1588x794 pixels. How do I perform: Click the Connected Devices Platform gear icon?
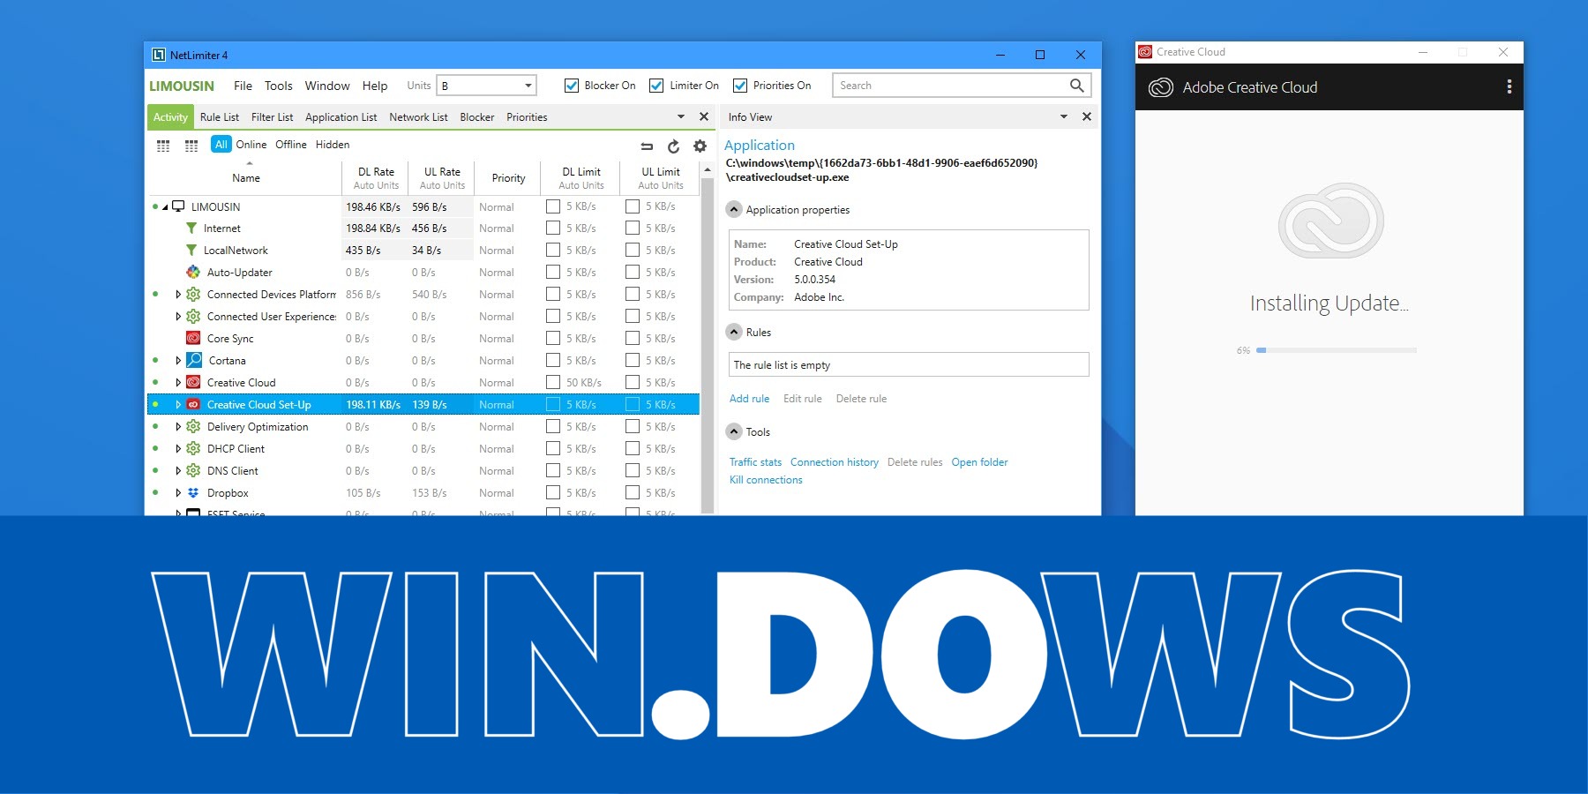click(193, 295)
